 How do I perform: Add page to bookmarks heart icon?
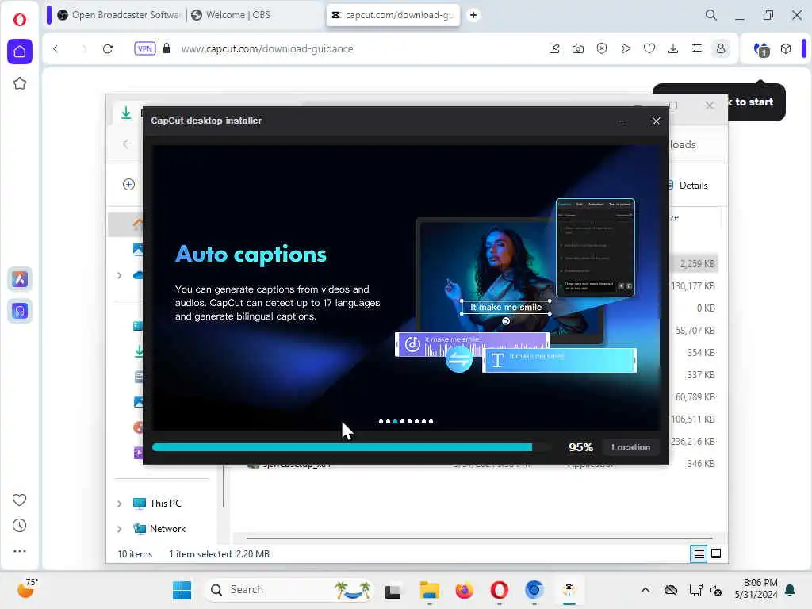[x=649, y=48]
